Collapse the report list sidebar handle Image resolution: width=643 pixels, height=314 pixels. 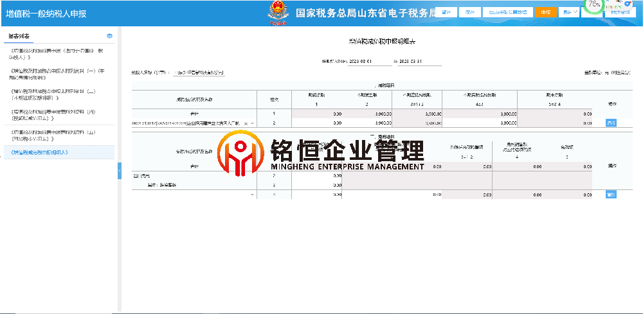(120, 170)
